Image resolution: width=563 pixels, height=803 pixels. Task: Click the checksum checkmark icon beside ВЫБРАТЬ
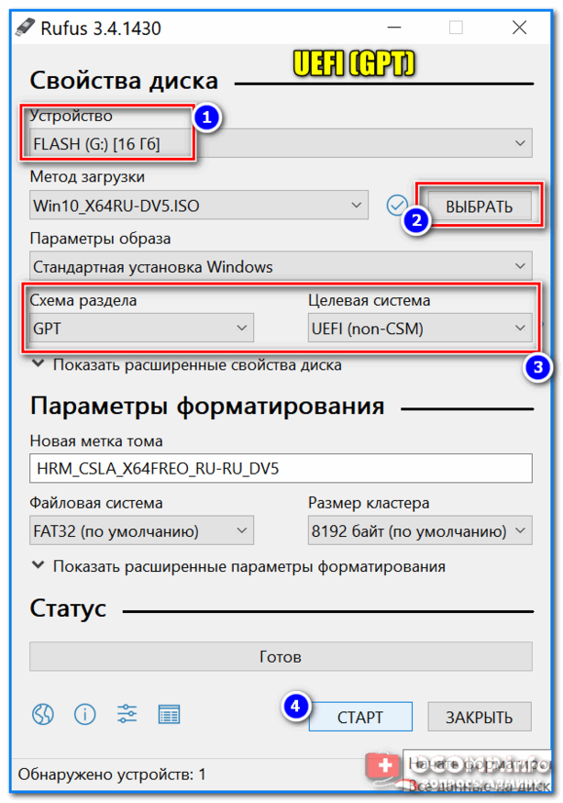397,206
